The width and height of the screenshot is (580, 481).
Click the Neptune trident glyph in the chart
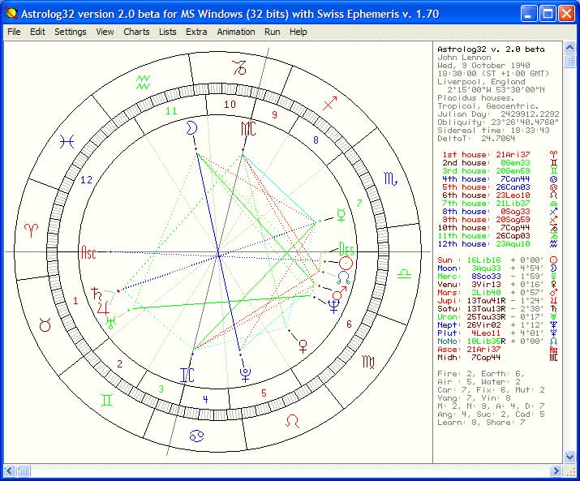333,307
